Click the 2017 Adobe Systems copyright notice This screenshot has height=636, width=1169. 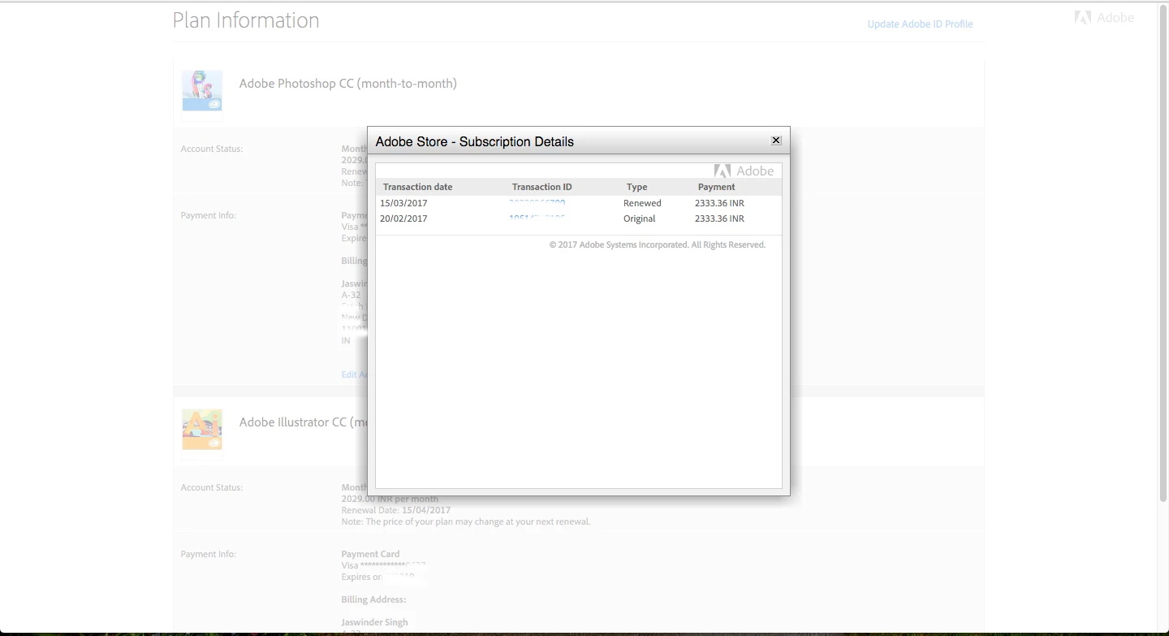[x=657, y=244]
